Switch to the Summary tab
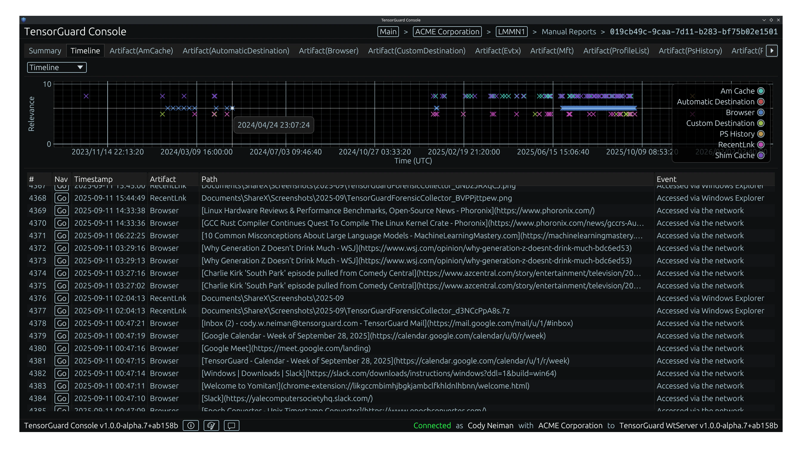Image resolution: width=802 pixels, height=455 pixels. [45, 51]
